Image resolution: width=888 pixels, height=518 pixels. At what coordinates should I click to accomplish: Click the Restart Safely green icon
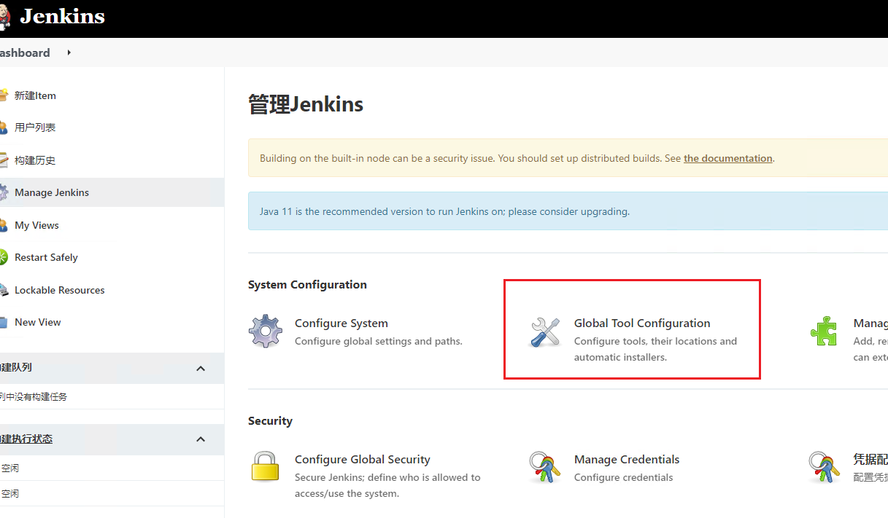pos(4,257)
